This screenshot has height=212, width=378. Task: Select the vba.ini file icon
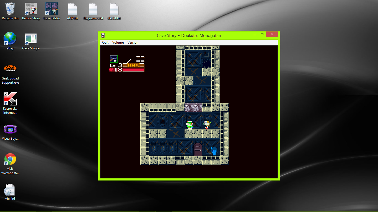(10, 192)
